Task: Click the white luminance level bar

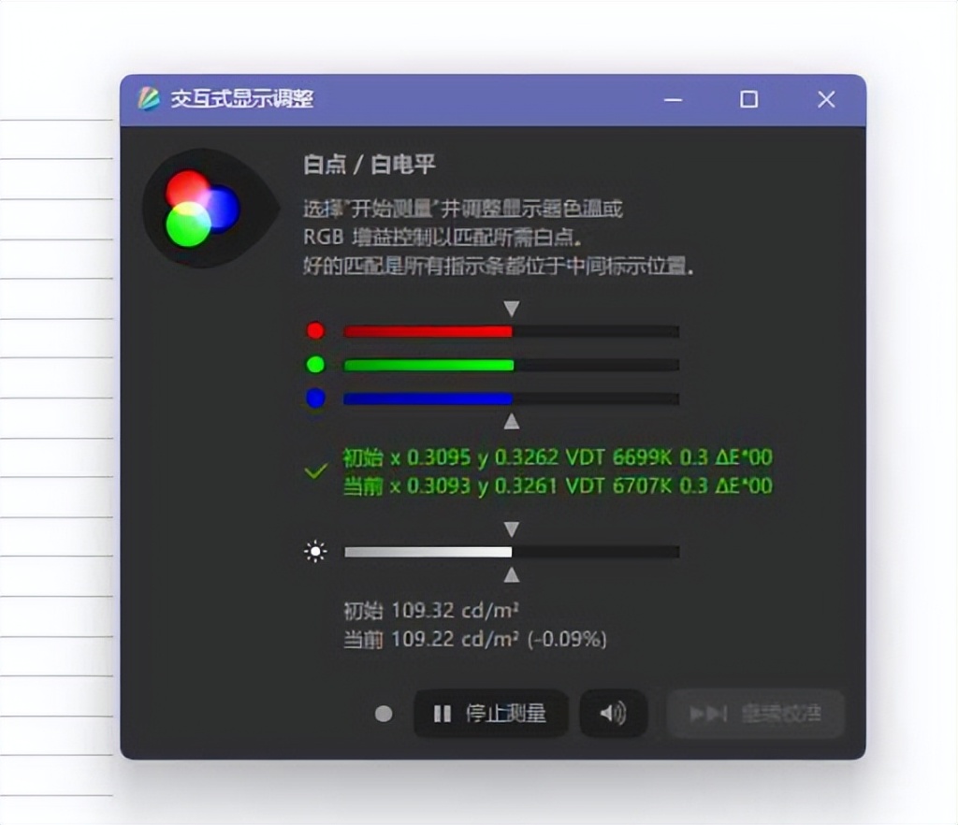Action: (512, 552)
